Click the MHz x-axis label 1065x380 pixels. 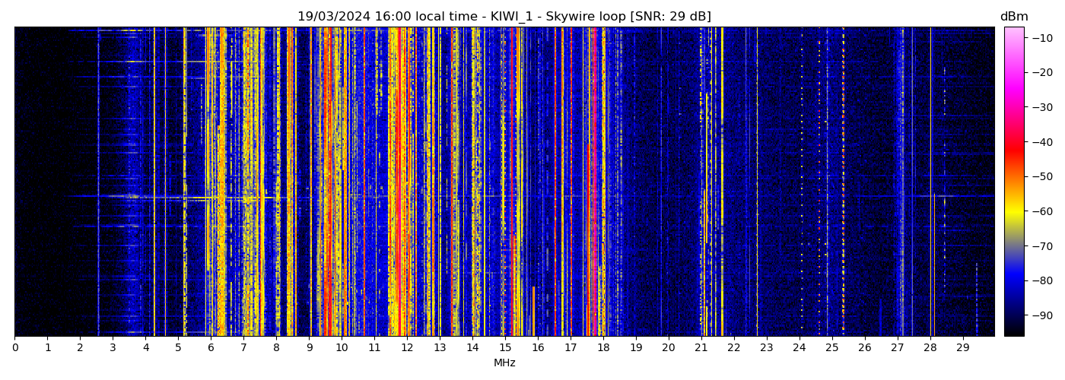tap(504, 363)
